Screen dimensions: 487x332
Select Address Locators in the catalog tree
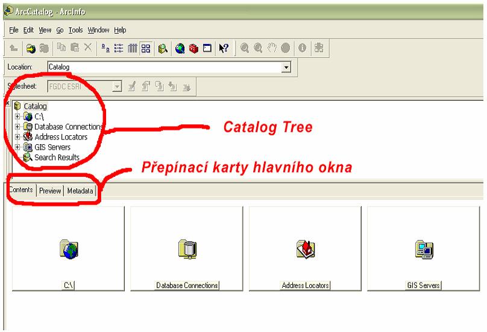click(x=61, y=137)
